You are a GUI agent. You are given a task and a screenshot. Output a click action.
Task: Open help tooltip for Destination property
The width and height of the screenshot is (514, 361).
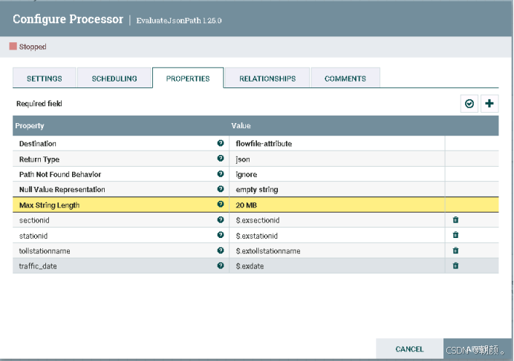click(x=221, y=143)
